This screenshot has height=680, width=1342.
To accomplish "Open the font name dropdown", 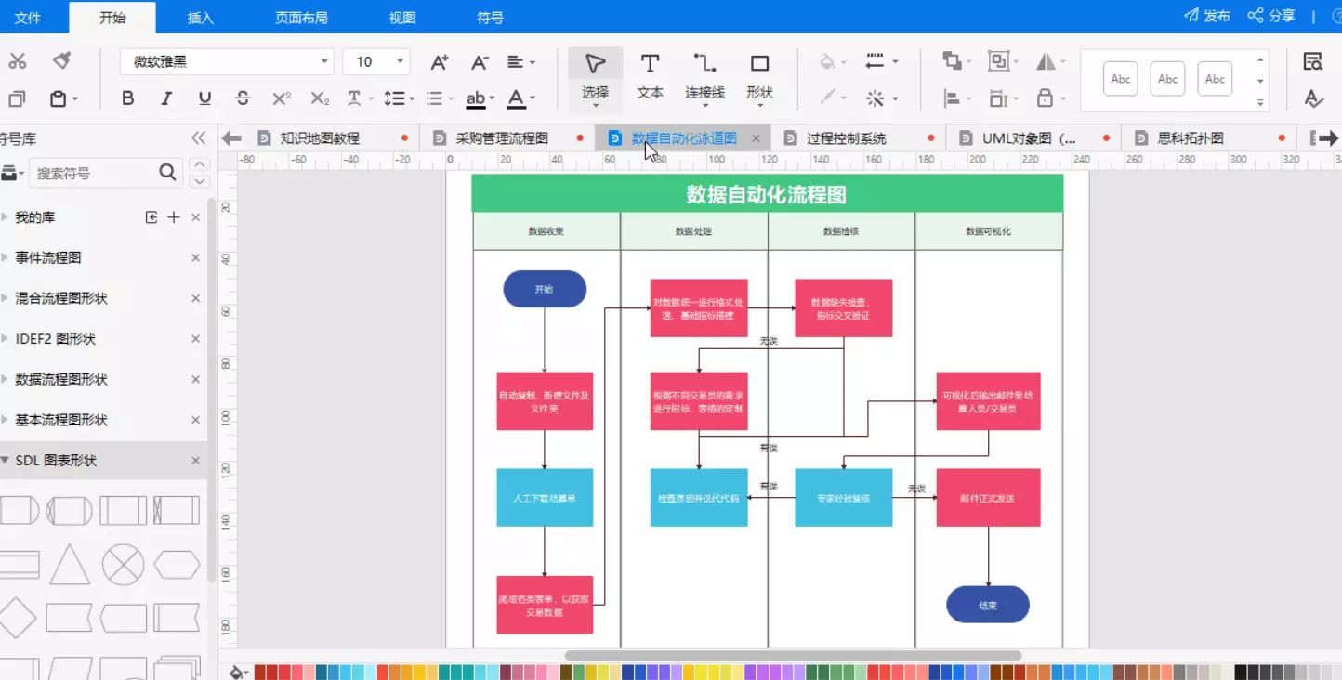I will (324, 61).
